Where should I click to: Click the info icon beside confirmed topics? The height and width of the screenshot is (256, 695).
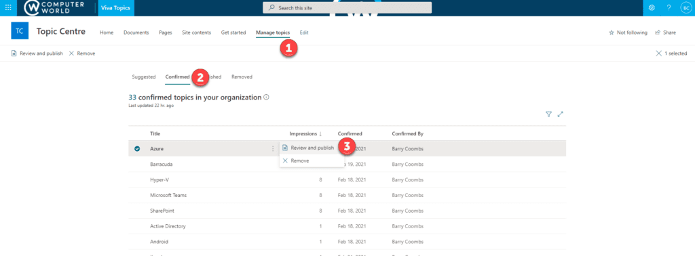coord(266,98)
